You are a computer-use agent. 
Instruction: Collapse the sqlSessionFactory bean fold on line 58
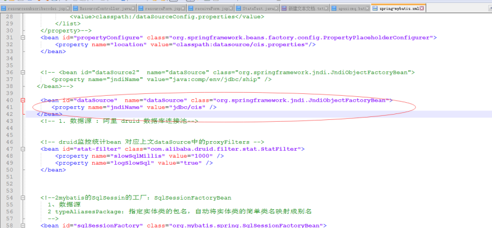(22, 226)
